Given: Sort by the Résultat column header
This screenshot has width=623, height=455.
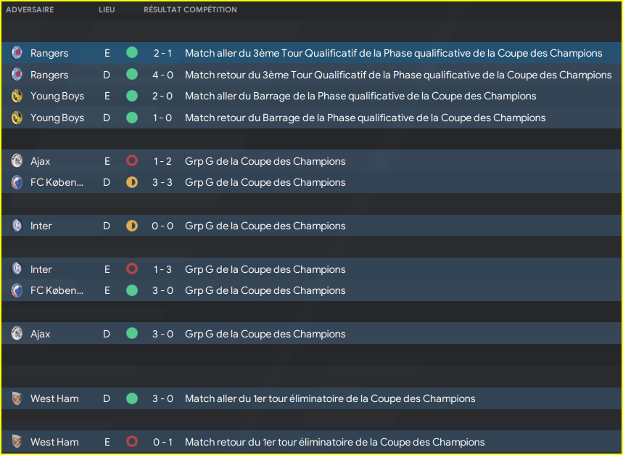Looking at the screenshot, I should [x=162, y=10].
